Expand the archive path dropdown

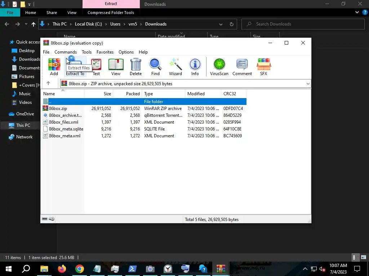tap(308, 83)
